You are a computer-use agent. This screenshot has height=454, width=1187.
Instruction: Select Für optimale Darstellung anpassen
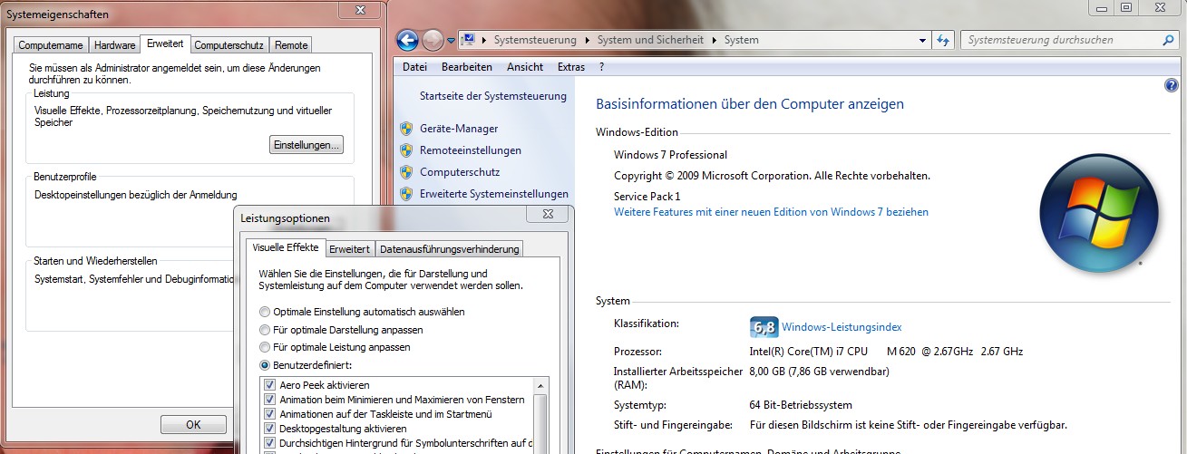pos(341,330)
